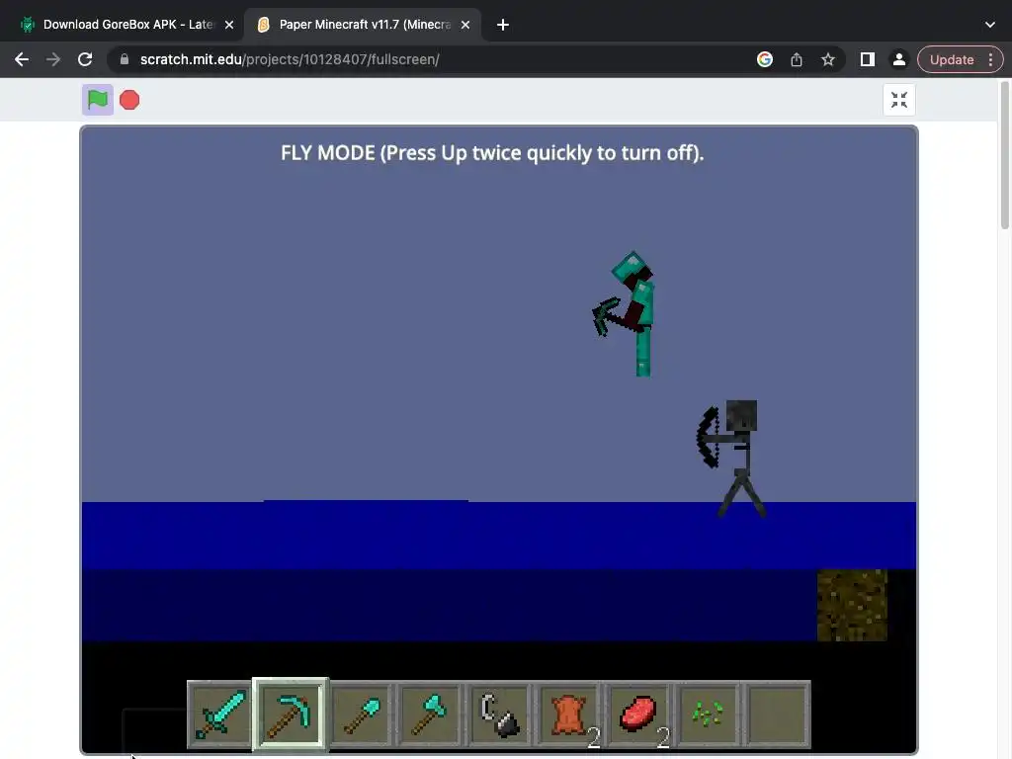Open Chrome's three-dot menu
The height and width of the screenshot is (759, 1012).
[x=990, y=59]
